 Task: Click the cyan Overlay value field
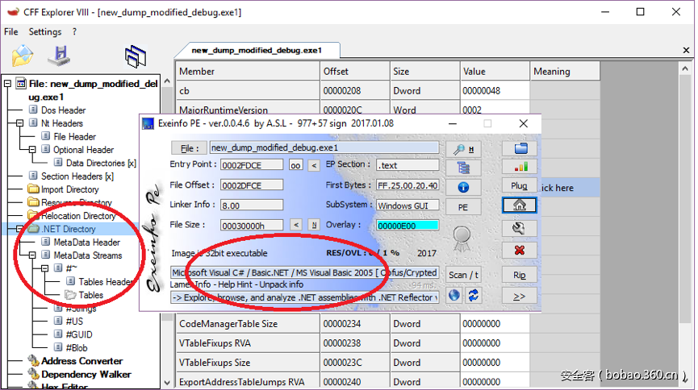(407, 225)
